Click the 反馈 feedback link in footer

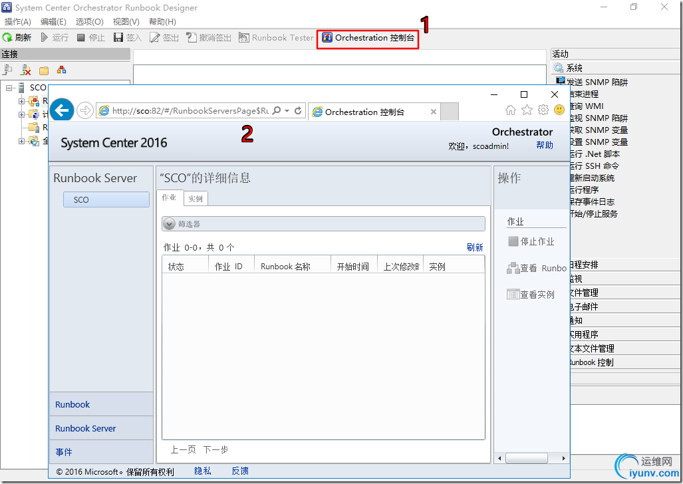tap(240, 471)
